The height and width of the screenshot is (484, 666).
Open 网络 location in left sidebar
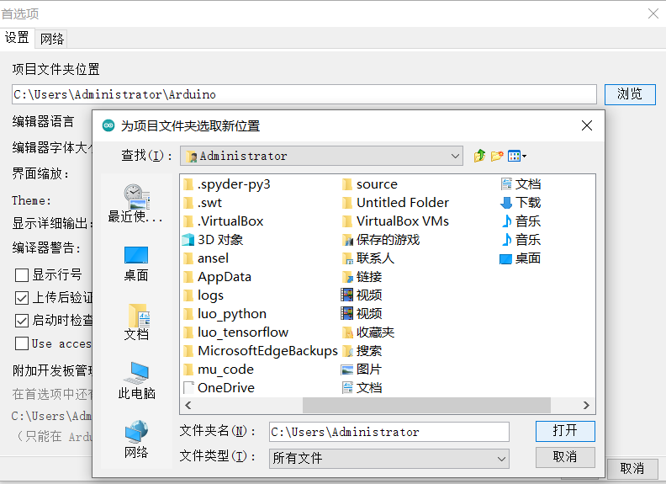pos(135,439)
